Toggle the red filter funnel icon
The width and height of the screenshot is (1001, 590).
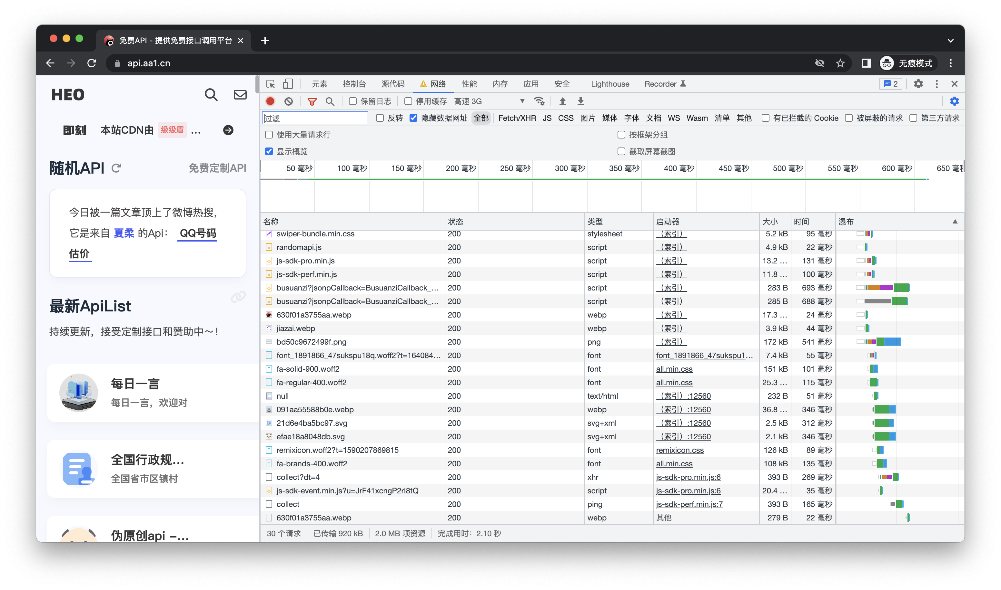coord(312,101)
